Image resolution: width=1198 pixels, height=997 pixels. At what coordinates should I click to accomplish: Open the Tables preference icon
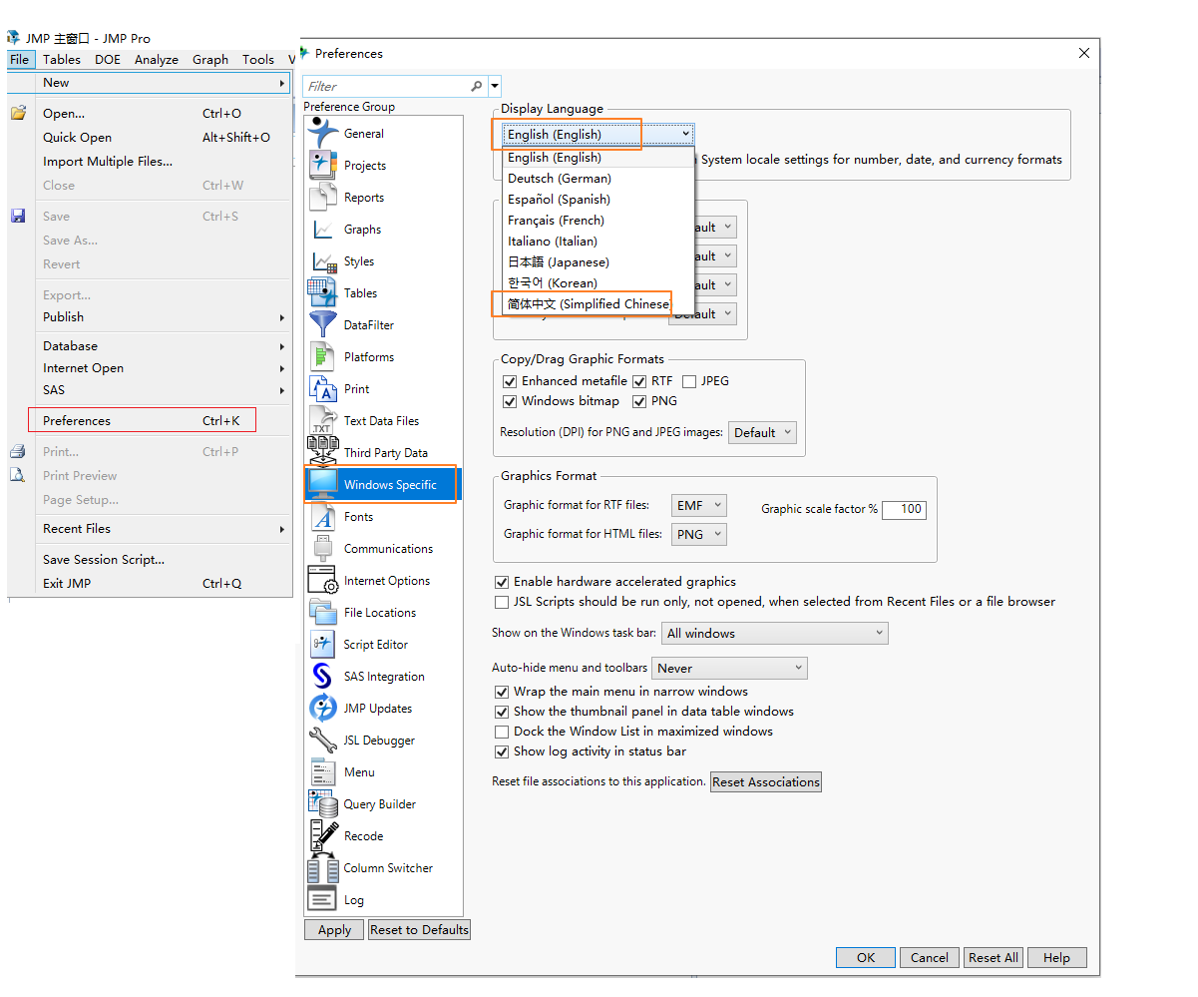(323, 292)
